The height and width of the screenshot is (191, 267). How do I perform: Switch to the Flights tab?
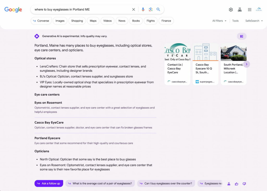(x=150, y=21)
